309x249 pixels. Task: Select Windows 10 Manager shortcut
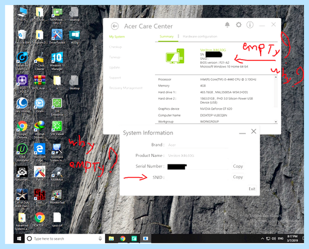(57, 61)
